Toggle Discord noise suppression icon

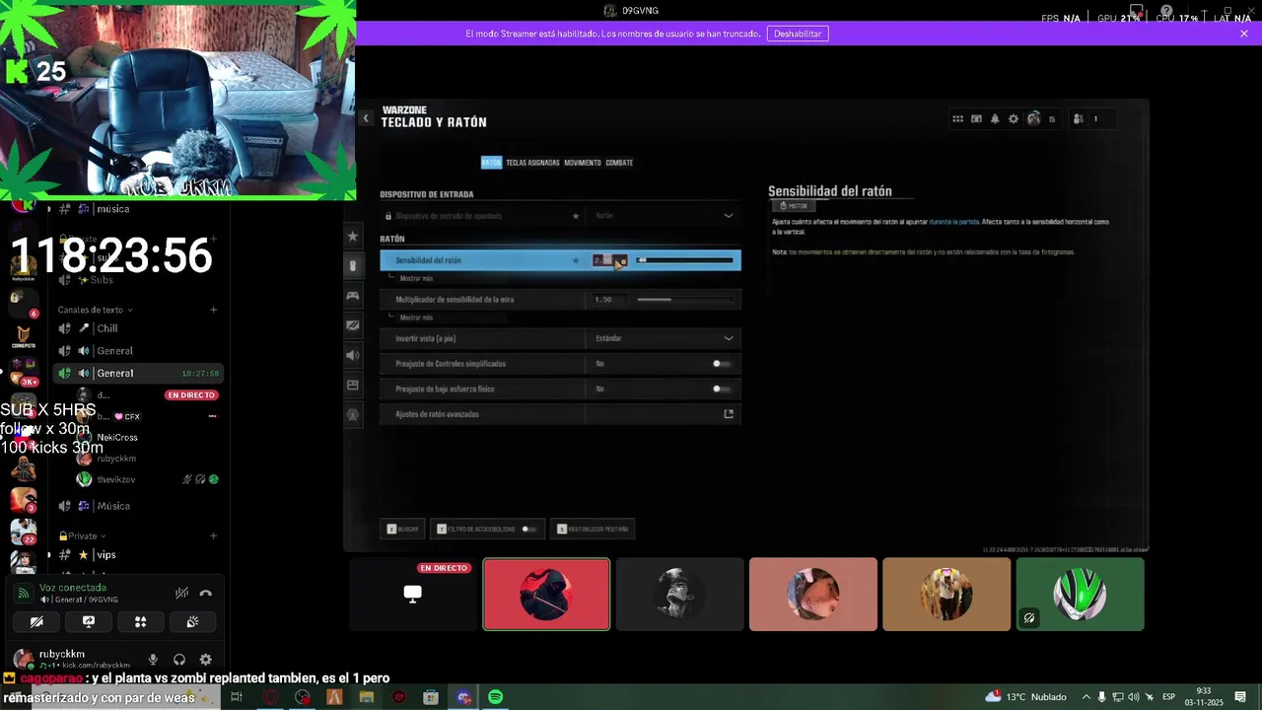coord(181,594)
